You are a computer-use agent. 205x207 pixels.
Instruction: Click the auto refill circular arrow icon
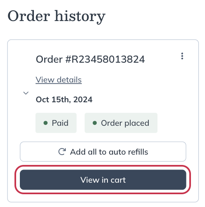[x=62, y=152]
